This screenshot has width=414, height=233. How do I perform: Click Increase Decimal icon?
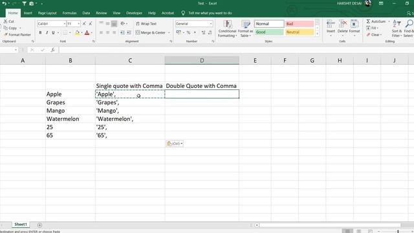coord(203,33)
